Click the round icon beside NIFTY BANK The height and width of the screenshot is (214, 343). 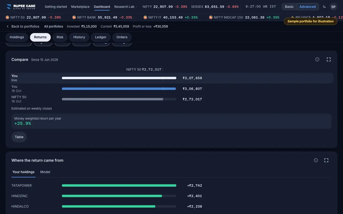pyautogui.click(x=74, y=17)
